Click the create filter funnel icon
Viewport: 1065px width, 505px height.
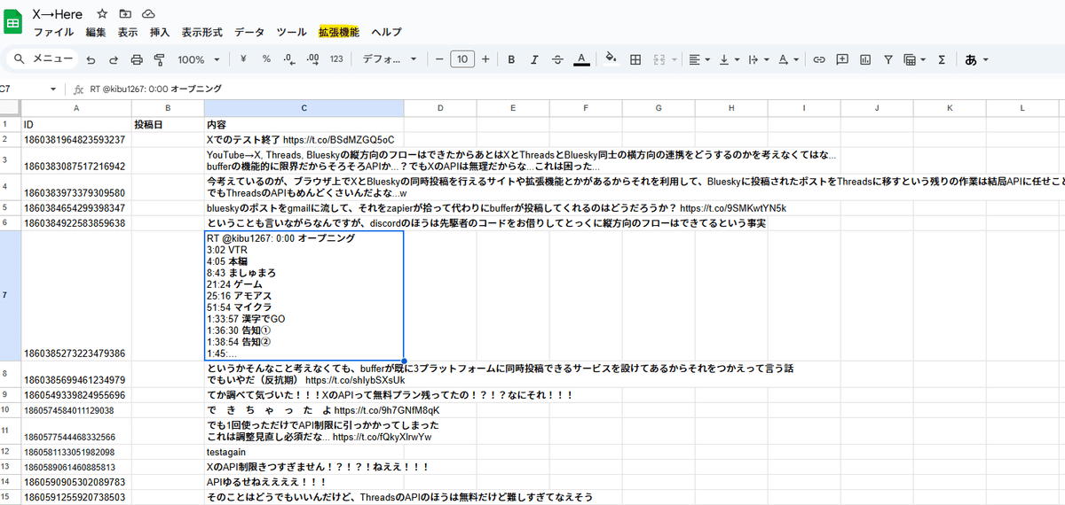tap(888, 59)
